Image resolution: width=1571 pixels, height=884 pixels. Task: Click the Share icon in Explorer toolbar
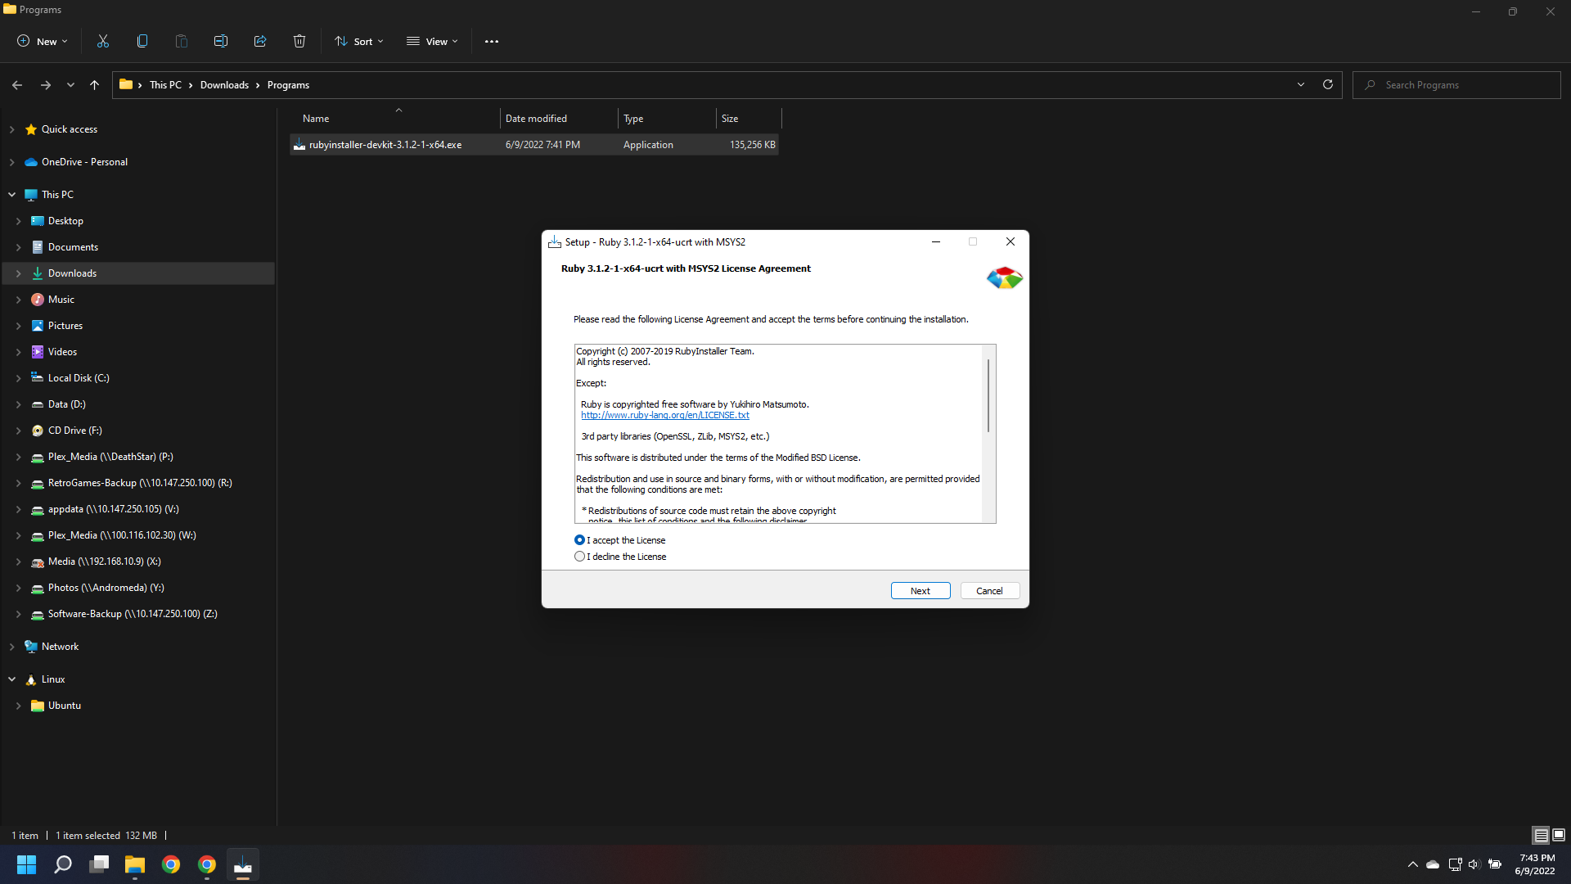260,41
